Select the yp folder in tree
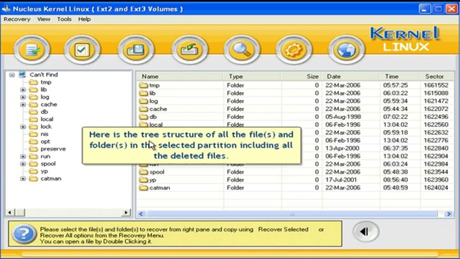Screen dimensions: 460x259 pos(44,171)
